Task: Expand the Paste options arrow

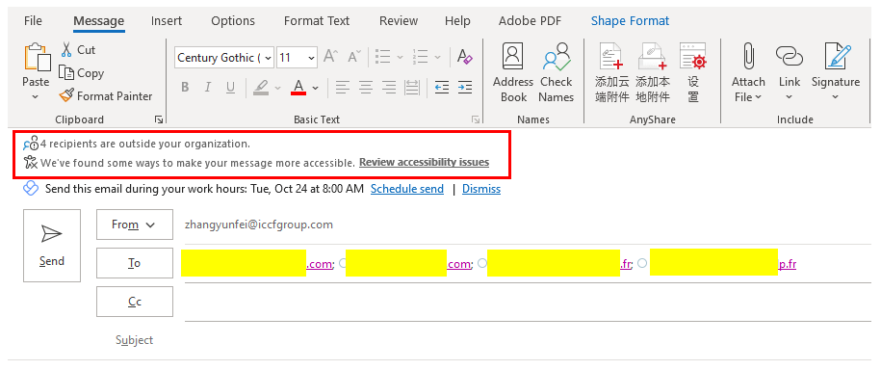Action: point(36,96)
